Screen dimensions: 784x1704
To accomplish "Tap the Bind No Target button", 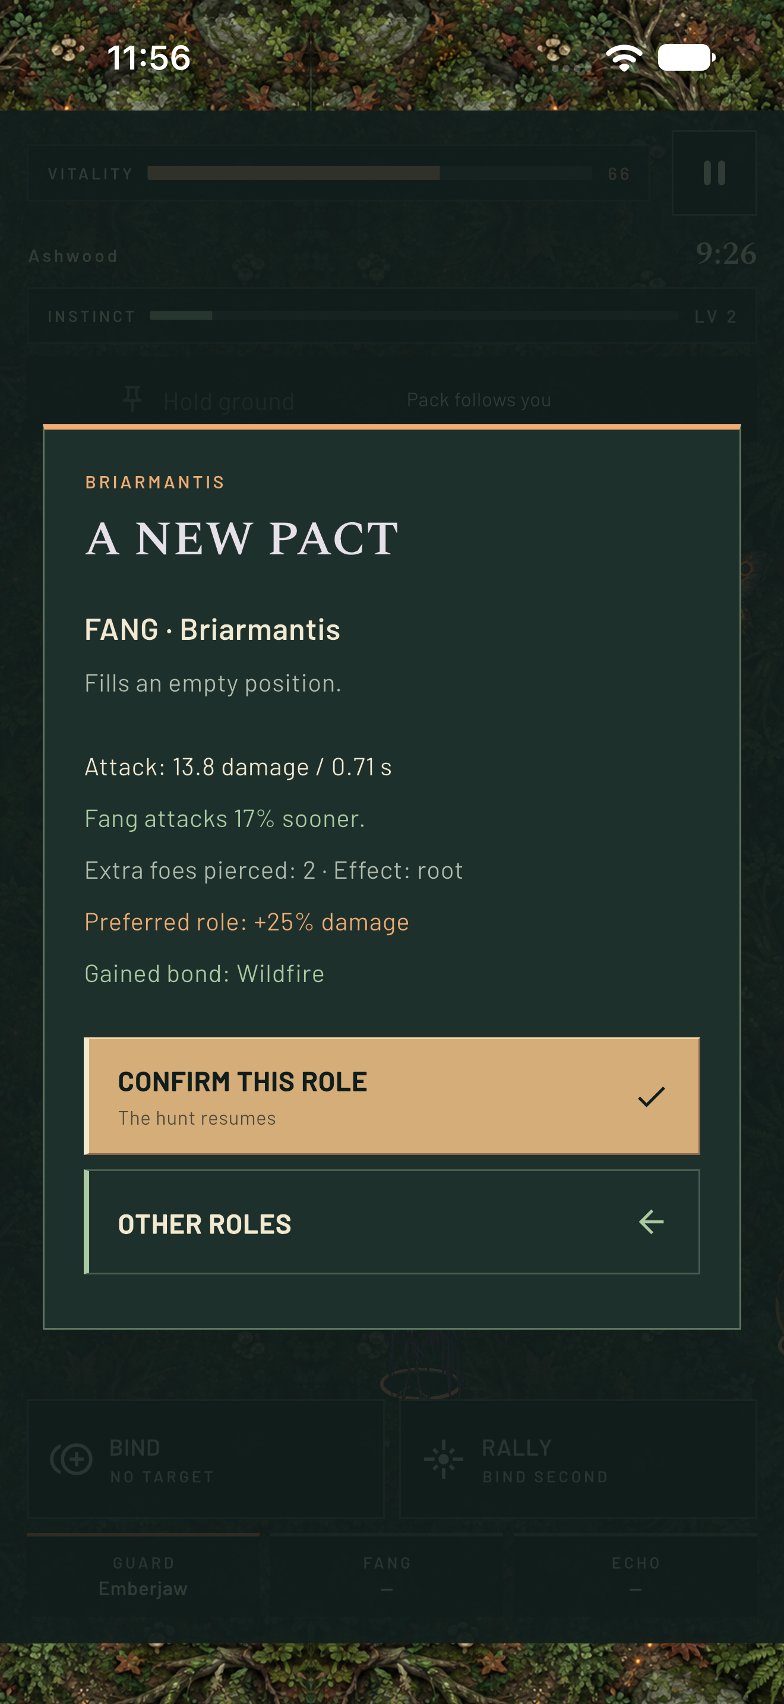I will [206, 1459].
